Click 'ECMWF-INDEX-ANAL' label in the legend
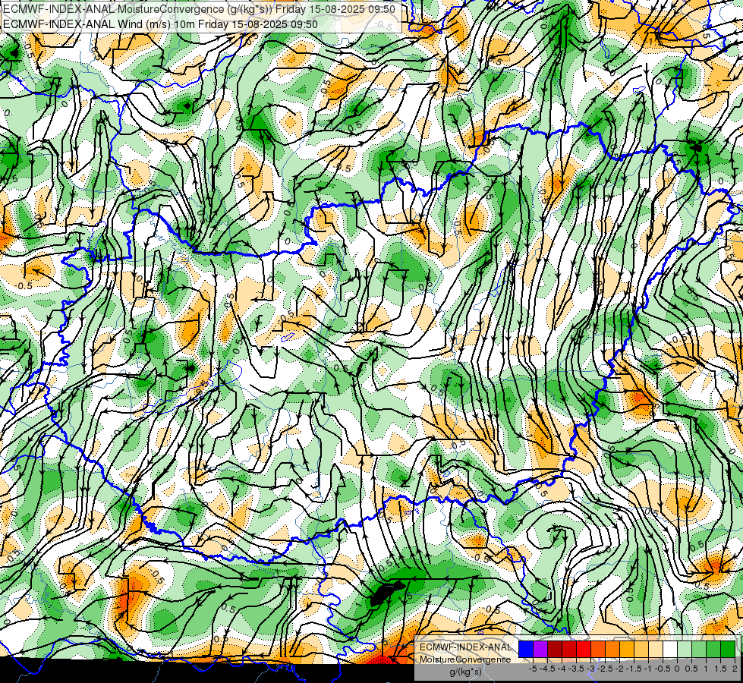Screen dimensions: 743x683 [465, 647]
